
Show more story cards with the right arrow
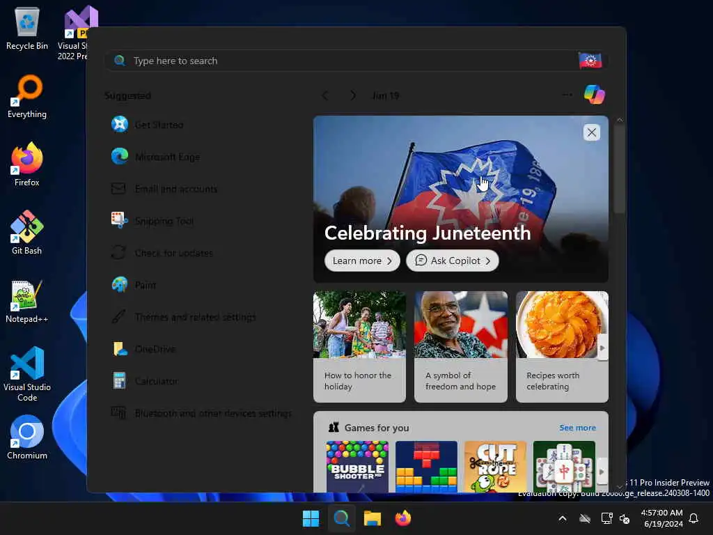[602, 348]
